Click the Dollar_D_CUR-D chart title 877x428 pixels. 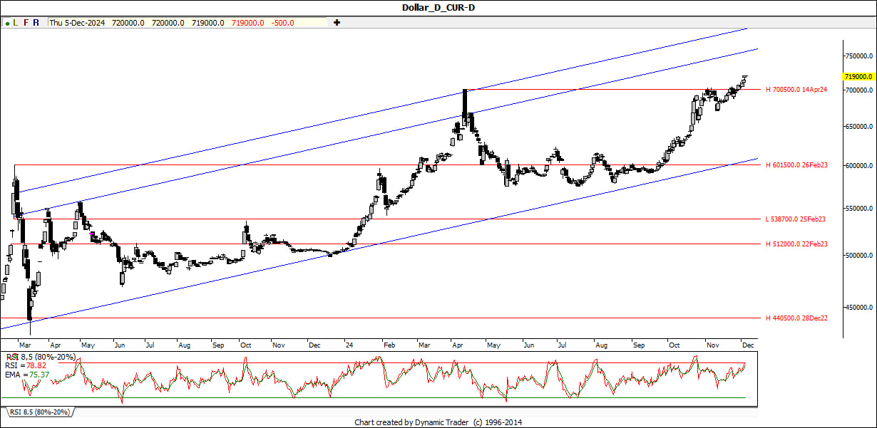[438, 7]
